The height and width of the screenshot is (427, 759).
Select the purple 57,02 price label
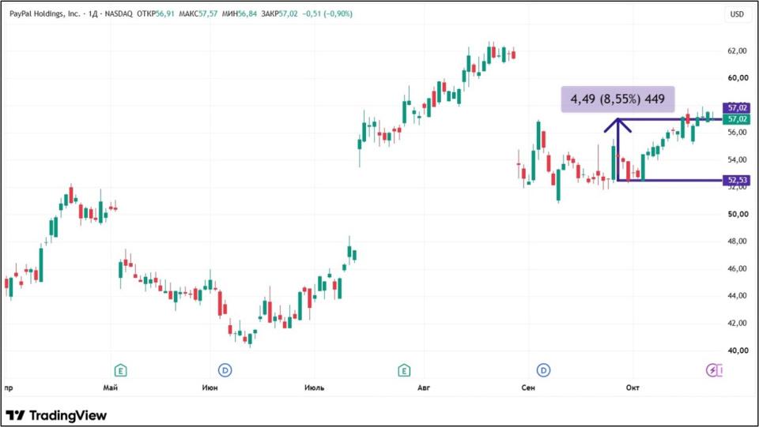[x=737, y=107]
